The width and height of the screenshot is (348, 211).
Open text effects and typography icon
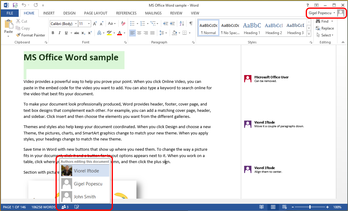pos(99,33)
